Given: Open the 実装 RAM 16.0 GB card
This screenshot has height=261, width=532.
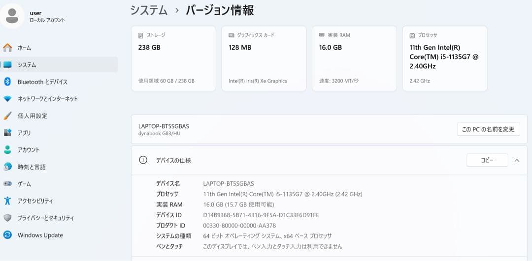Looking at the screenshot, I should [x=354, y=58].
